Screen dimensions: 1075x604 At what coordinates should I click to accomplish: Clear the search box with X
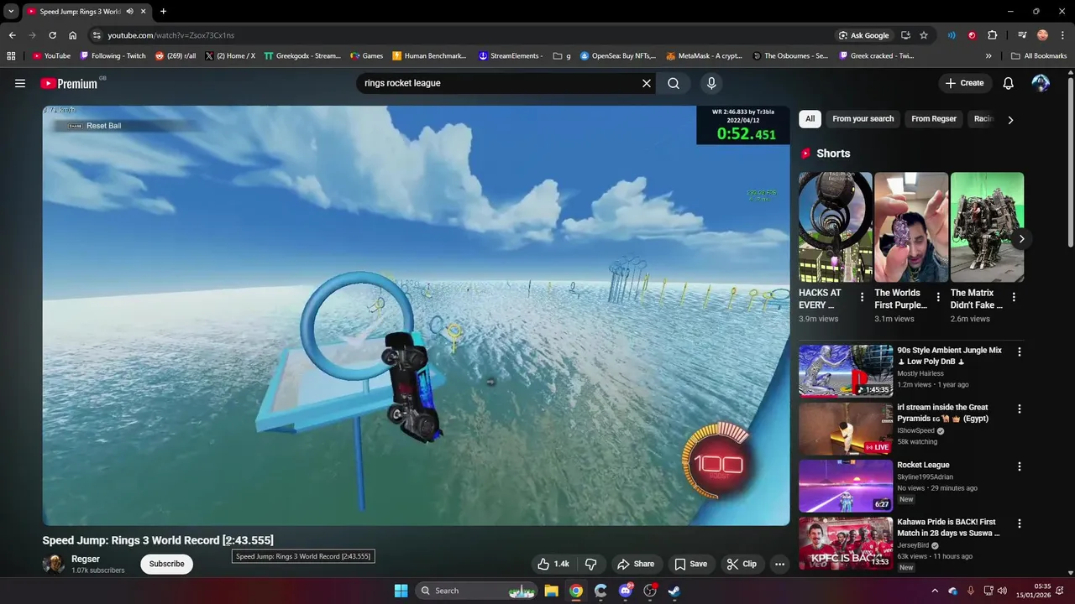point(647,83)
